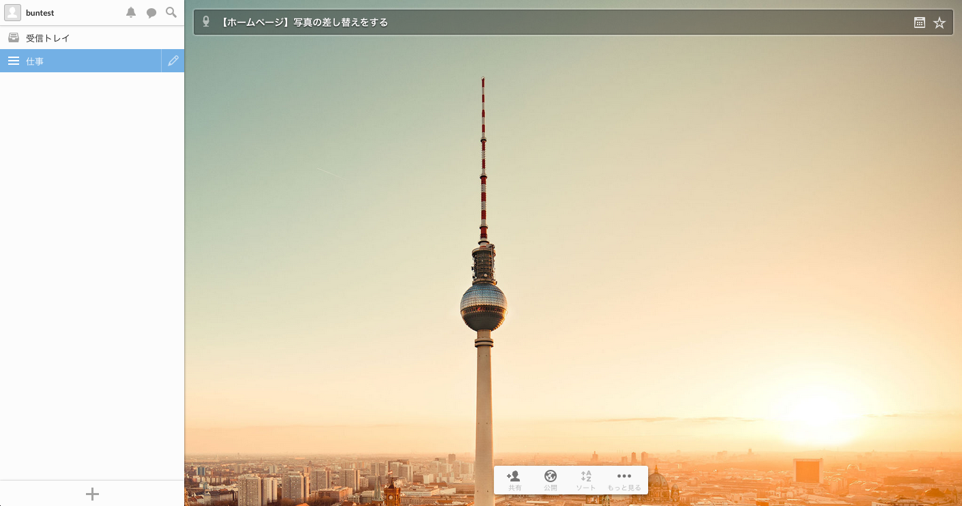Click the 公開 publish button
The image size is (962, 506).
pyautogui.click(x=550, y=480)
